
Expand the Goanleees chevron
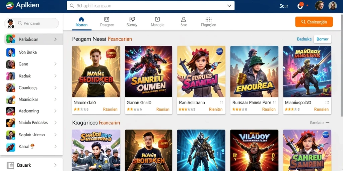pyautogui.click(x=56, y=88)
